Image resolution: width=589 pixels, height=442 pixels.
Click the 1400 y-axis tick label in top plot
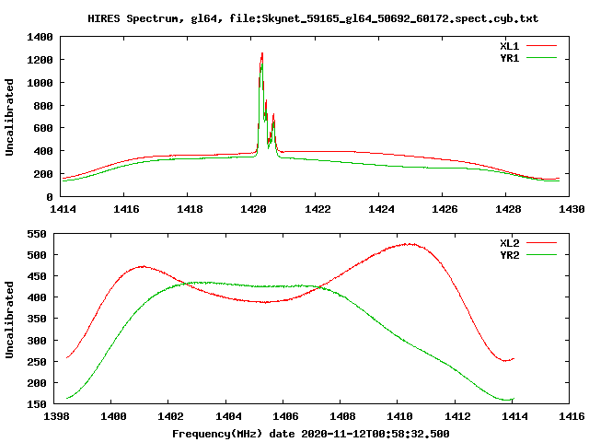[40, 37]
